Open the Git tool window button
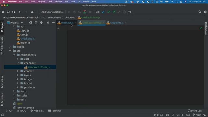The height and width of the screenshot is (117, 208). click(9, 111)
